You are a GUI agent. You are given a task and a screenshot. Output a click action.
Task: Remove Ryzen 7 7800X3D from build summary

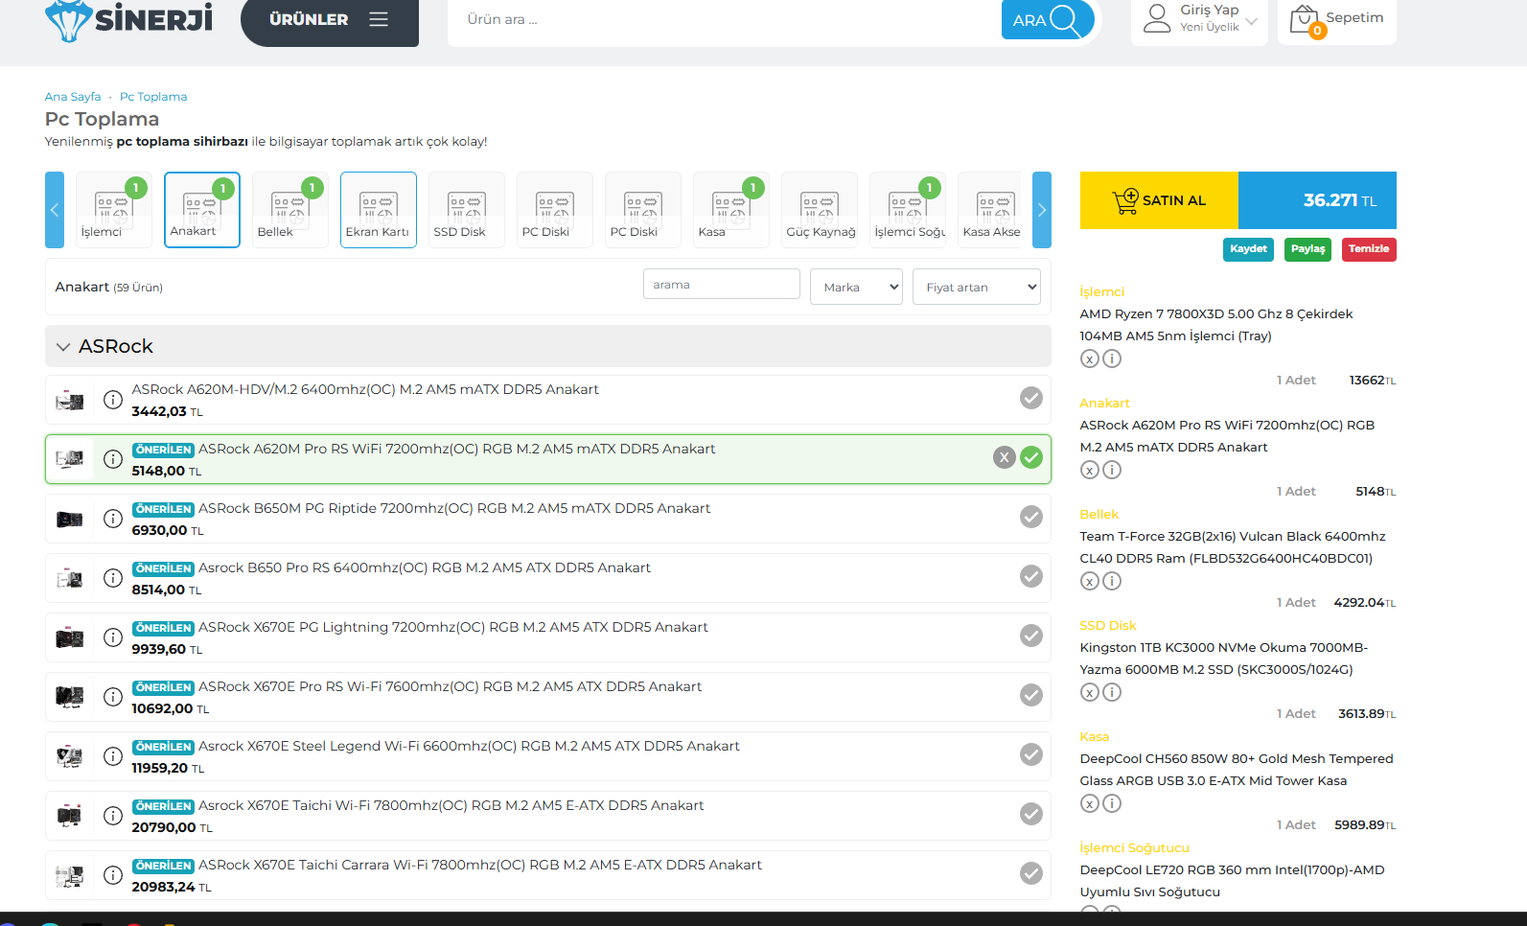click(x=1090, y=359)
